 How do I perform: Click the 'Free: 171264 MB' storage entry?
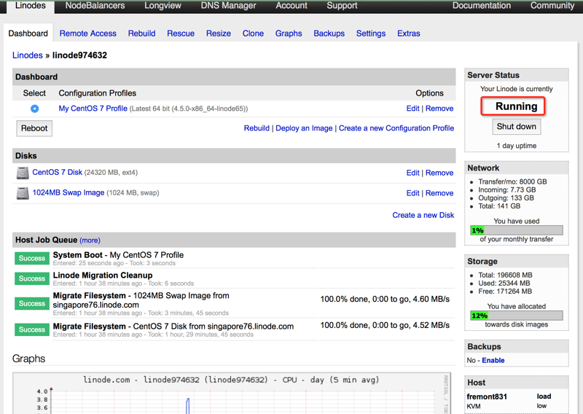pyautogui.click(x=505, y=292)
